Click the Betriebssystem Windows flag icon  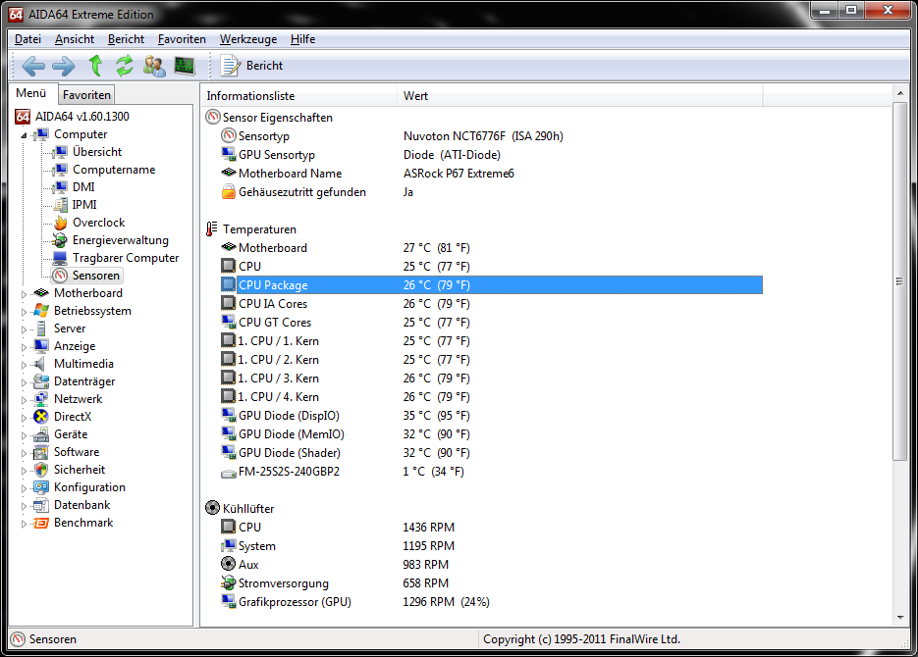pyautogui.click(x=41, y=311)
